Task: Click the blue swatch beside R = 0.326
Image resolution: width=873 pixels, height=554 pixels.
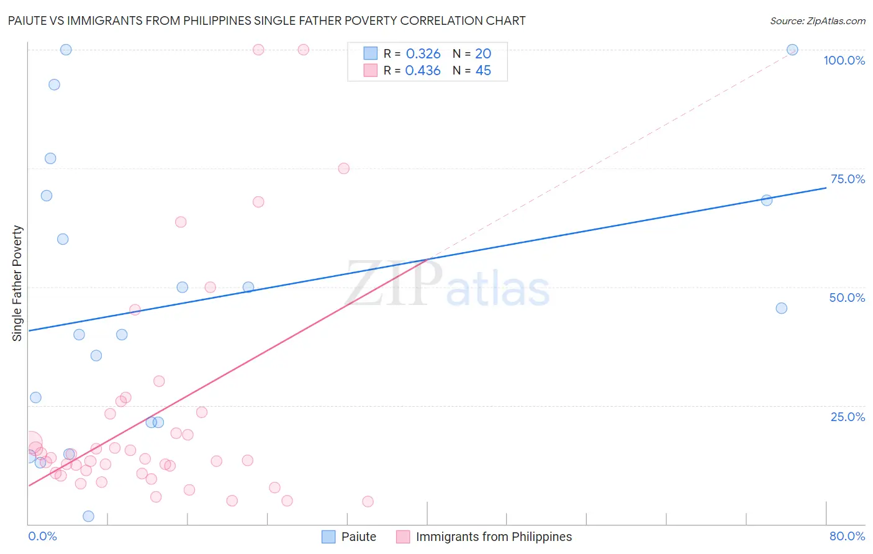Action: 371,53
